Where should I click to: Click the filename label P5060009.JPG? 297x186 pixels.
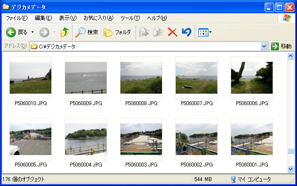[86, 103]
